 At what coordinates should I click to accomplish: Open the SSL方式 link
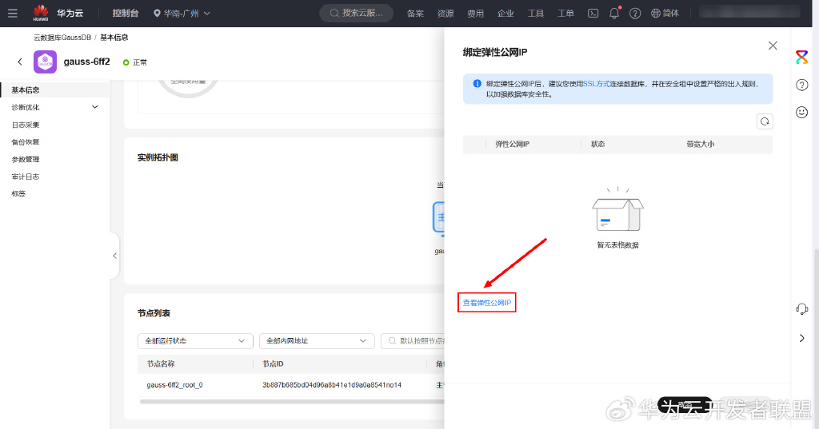(x=597, y=84)
